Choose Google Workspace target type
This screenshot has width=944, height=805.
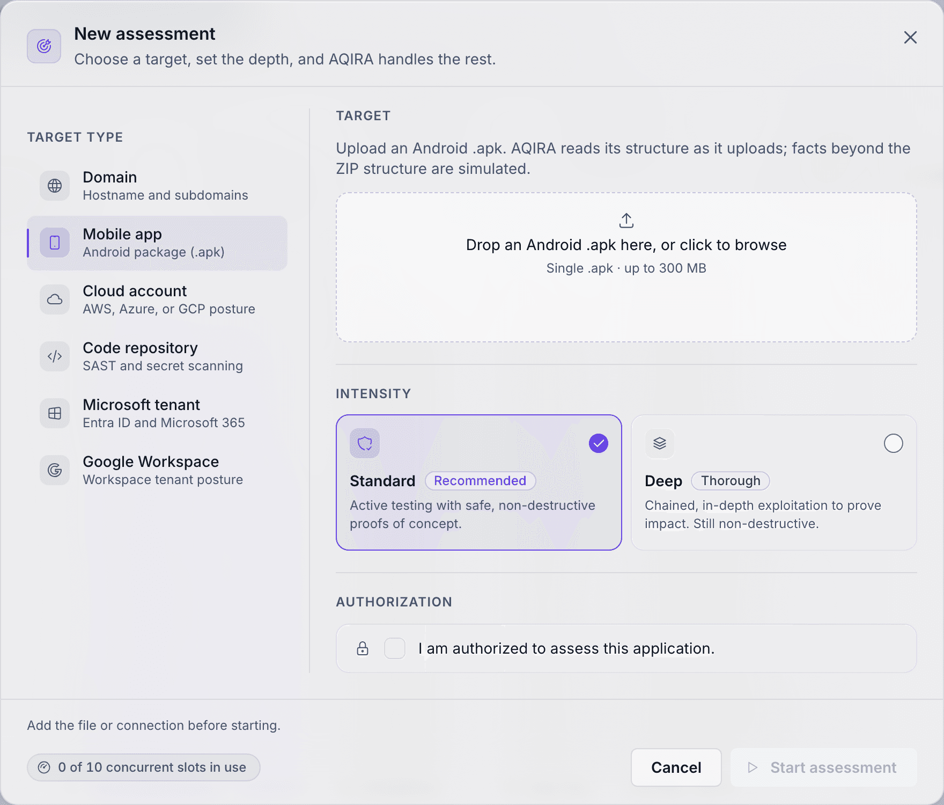click(x=157, y=470)
